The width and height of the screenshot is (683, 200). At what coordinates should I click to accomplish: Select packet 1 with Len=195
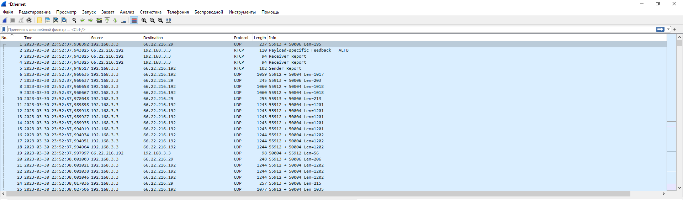tap(333, 44)
